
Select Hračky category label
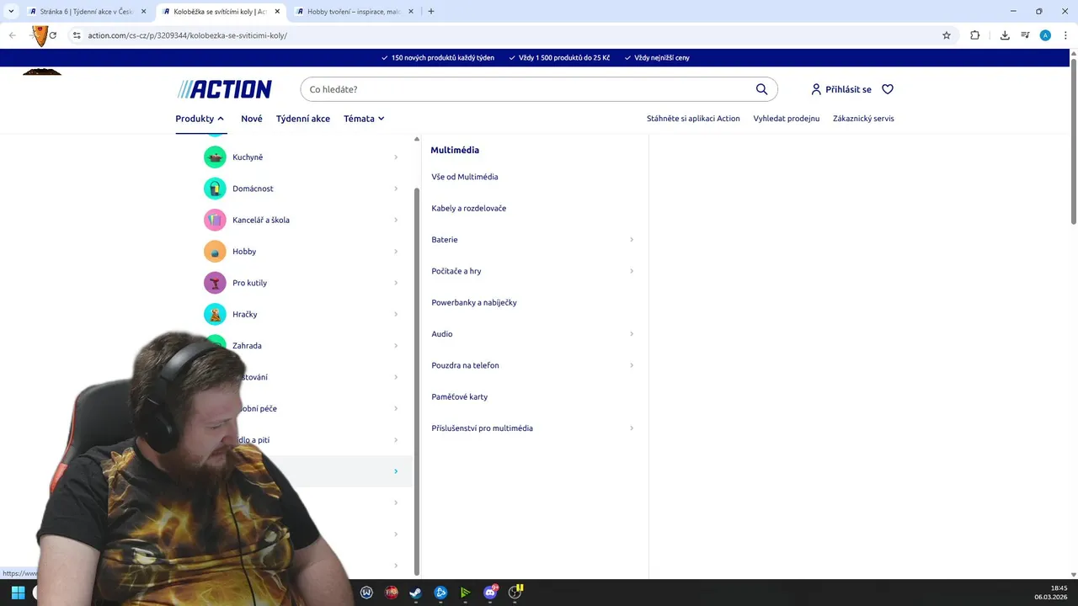[245, 314]
